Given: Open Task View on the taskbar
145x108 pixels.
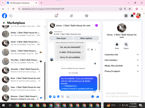Looking at the screenshot, I should tap(10, 105).
